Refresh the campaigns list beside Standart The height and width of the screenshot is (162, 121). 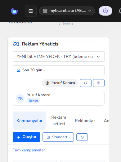pos(82,137)
